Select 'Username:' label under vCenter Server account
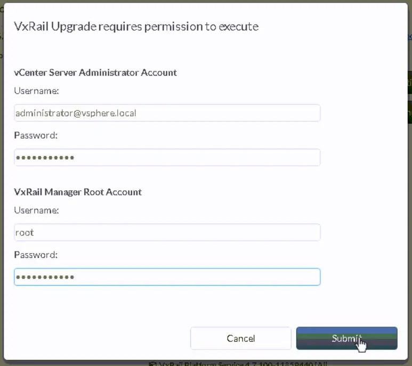The image size is (412, 366). pyautogui.click(x=36, y=91)
